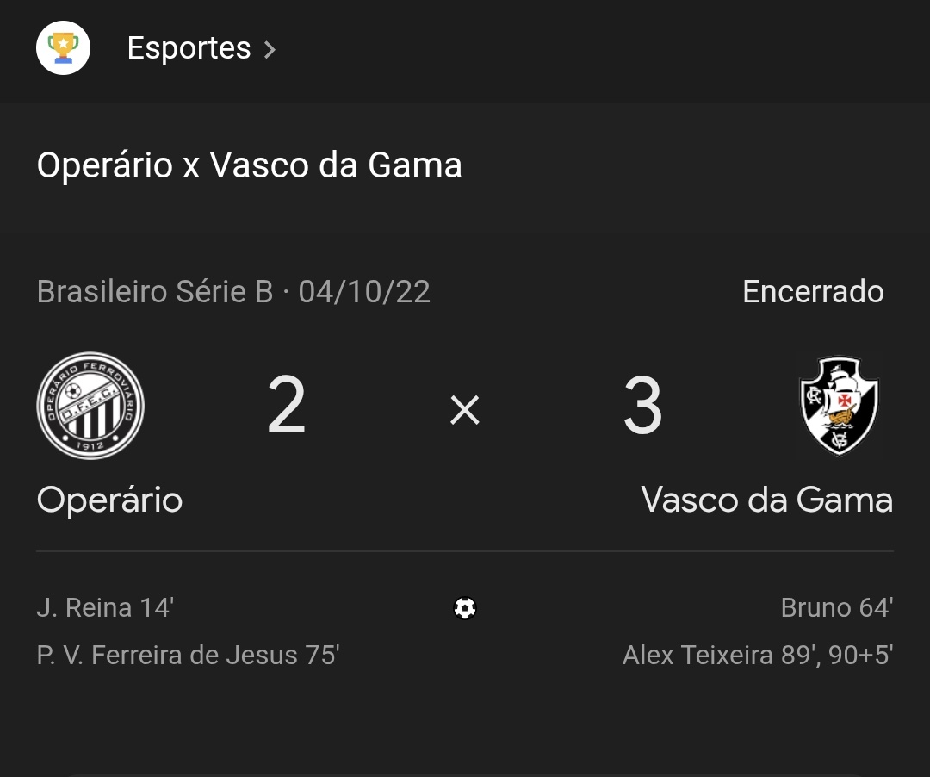Open the Esportes section link

click(x=189, y=48)
